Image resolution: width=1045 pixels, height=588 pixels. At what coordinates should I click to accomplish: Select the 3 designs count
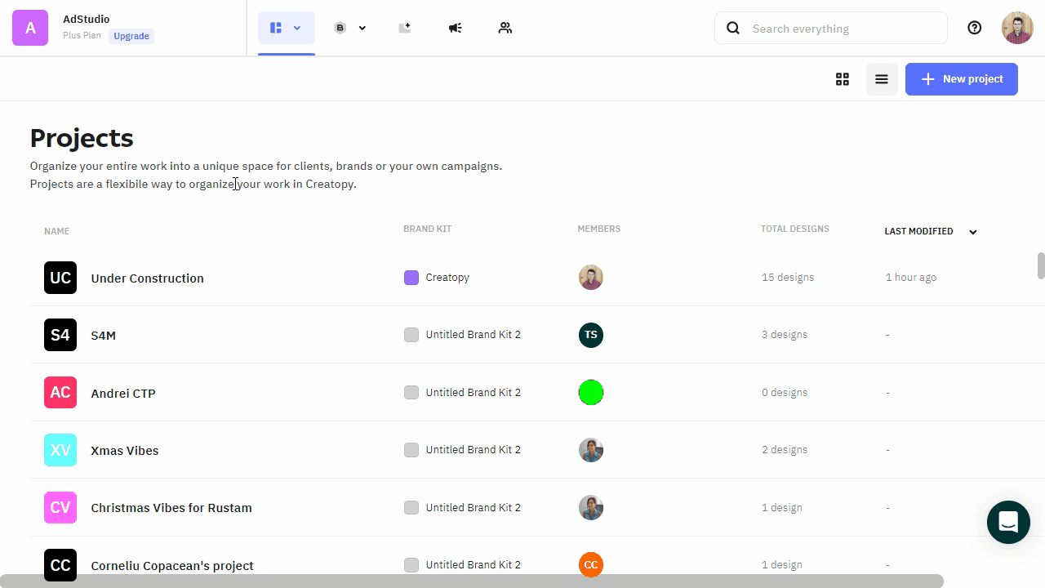785,335
